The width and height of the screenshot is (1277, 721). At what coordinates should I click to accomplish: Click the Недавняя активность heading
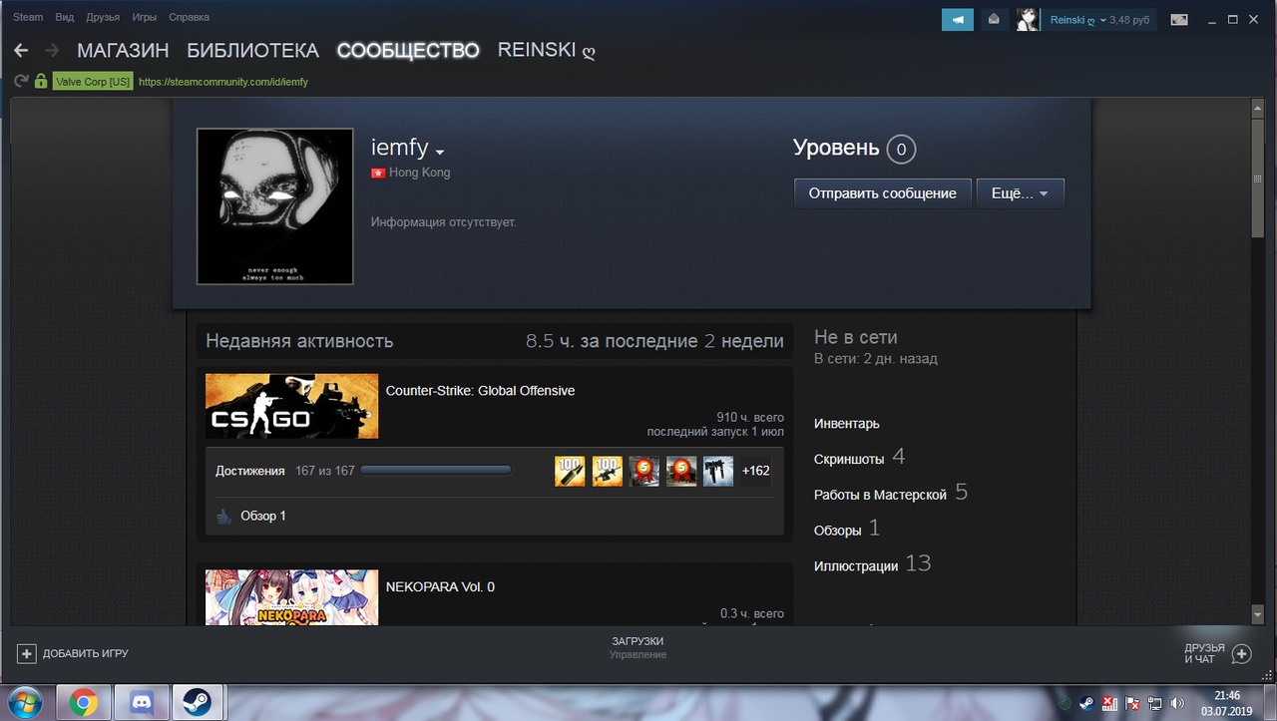click(299, 341)
